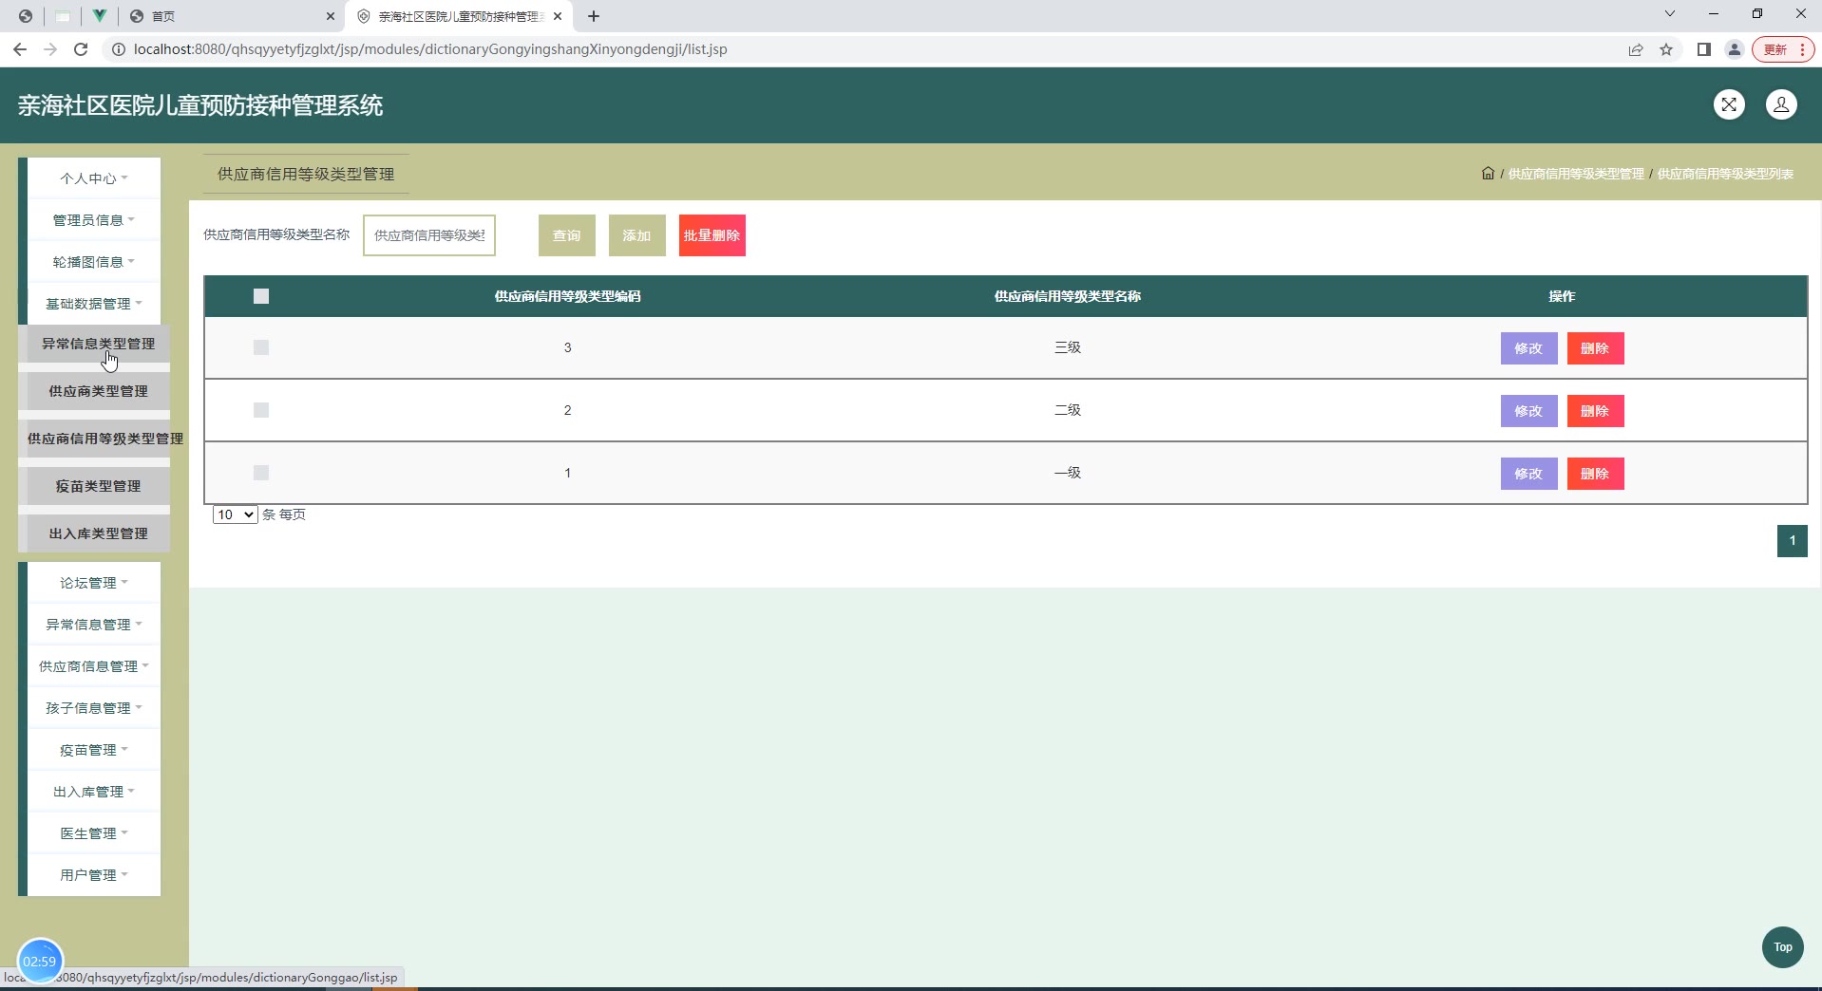The height and width of the screenshot is (991, 1822).
Task: Focus the 供应商信用等级类型名称 search input
Action: coord(429,235)
